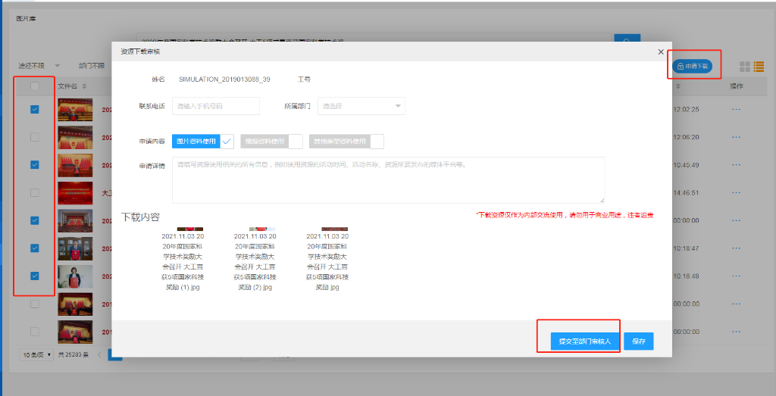This screenshot has width=776, height=396.
Task: Open the 10条/页 page size selector
Action: click(x=38, y=354)
